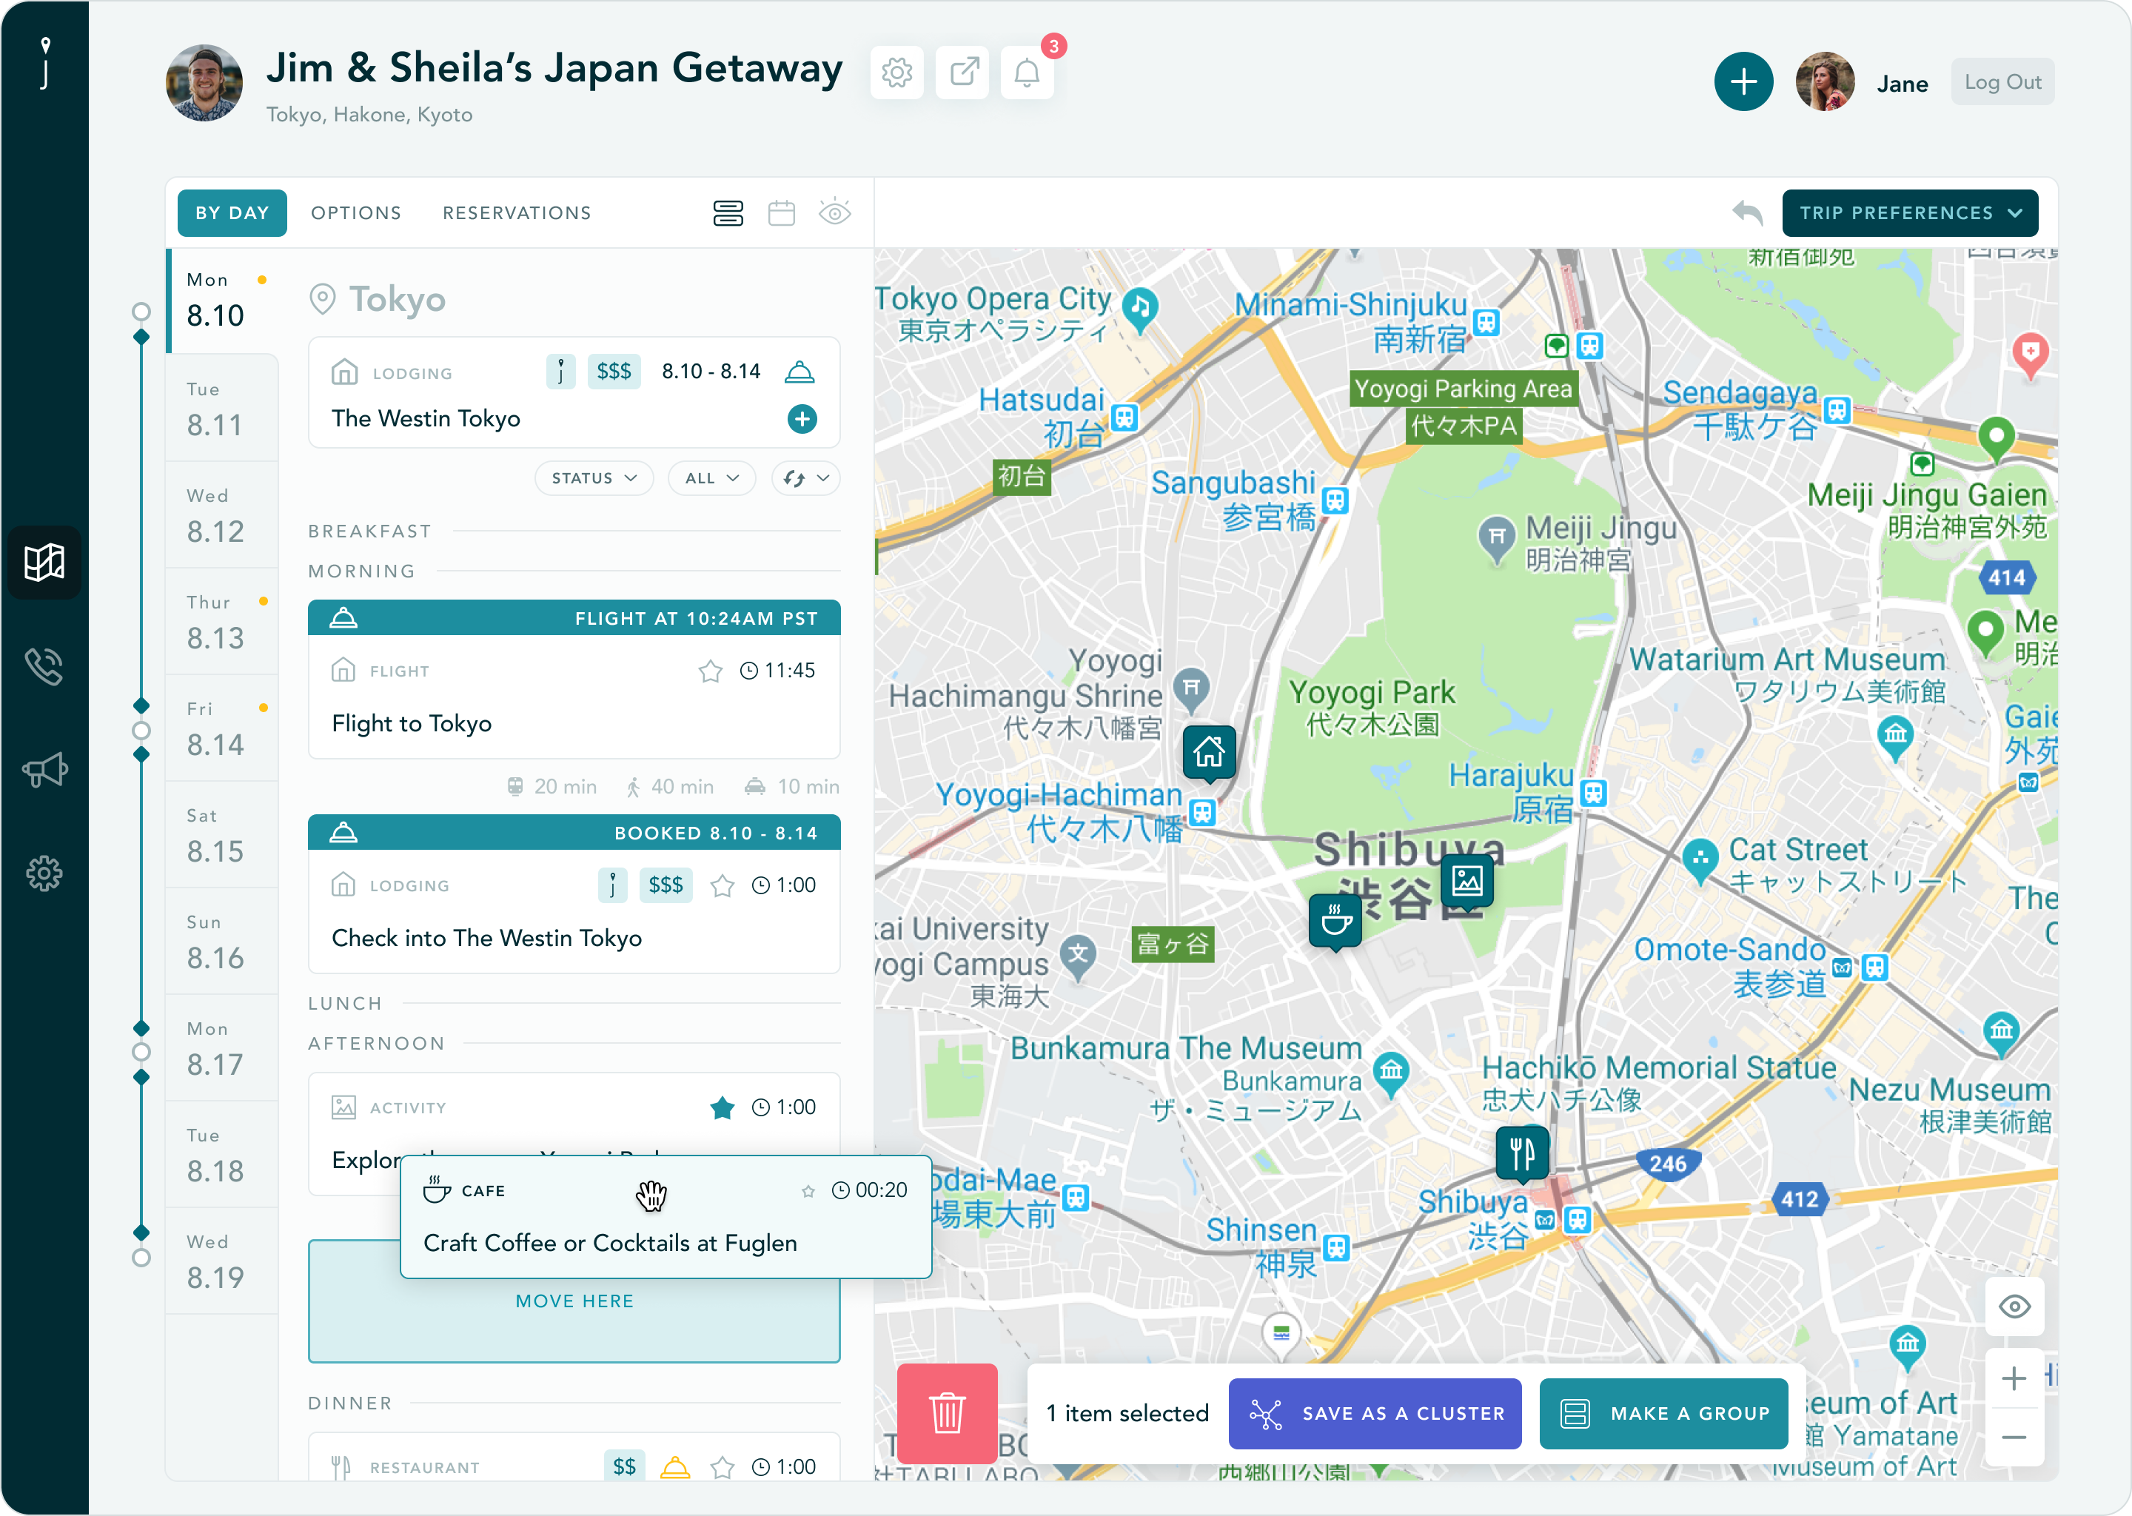Open the announcements megaphone icon
Viewport: 2132px width, 1516px height.
(x=44, y=770)
